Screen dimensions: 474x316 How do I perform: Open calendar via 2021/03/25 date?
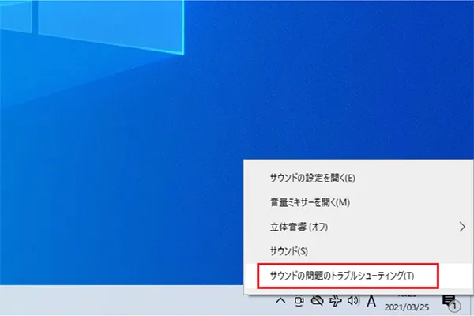click(x=407, y=307)
